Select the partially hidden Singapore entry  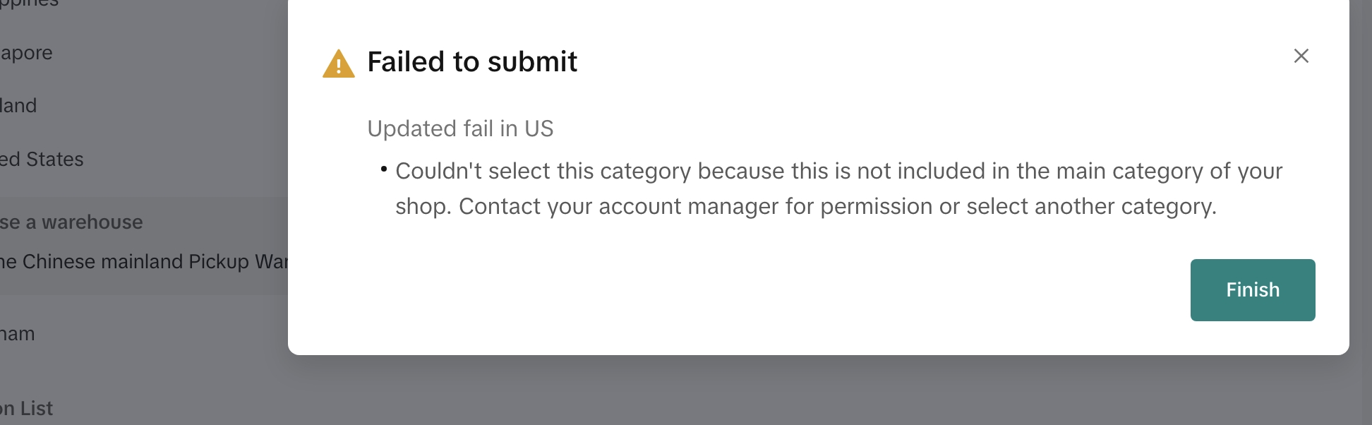(27, 53)
